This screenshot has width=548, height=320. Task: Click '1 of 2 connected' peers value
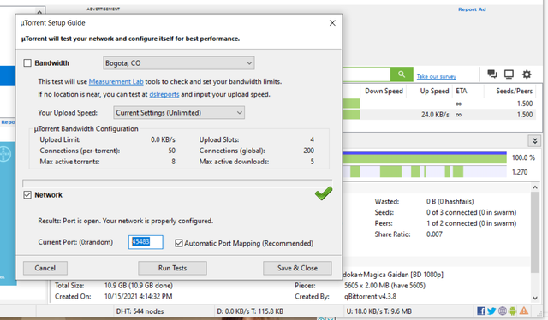pos(471,223)
